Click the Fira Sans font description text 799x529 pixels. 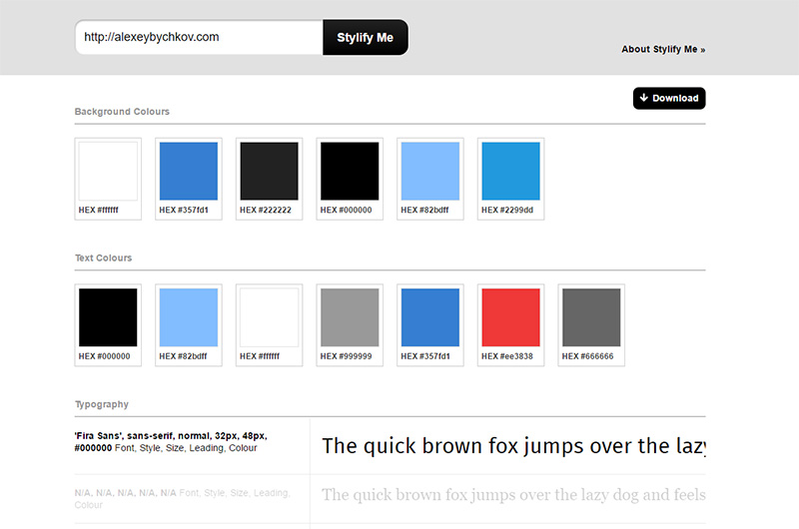coord(170,442)
